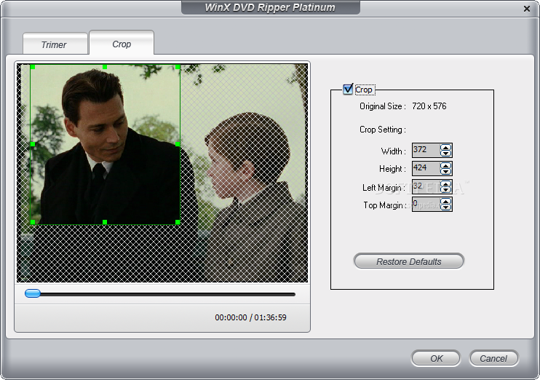Click the top-left crop handle
This screenshot has height=380, width=540.
(33, 66)
